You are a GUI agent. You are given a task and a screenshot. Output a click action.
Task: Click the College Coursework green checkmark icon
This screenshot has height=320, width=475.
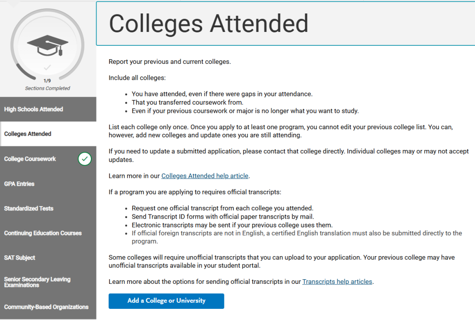pyautogui.click(x=84, y=159)
